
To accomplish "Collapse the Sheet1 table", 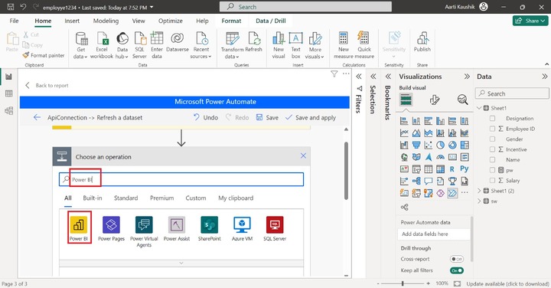I will click(x=479, y=108).
